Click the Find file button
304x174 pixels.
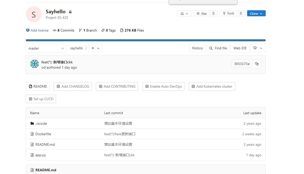pos(218,48)
